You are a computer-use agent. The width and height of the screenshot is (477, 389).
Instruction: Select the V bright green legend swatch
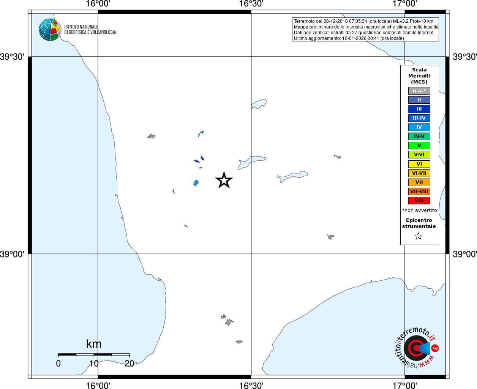pyautogui.click(x=419, y=145)
